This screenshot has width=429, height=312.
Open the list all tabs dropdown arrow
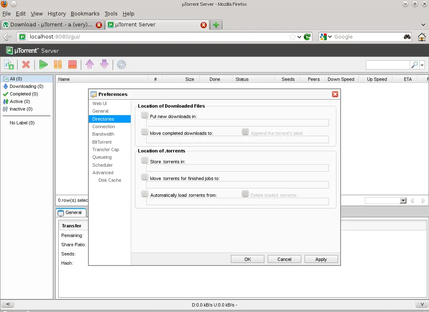coord(423,25)
